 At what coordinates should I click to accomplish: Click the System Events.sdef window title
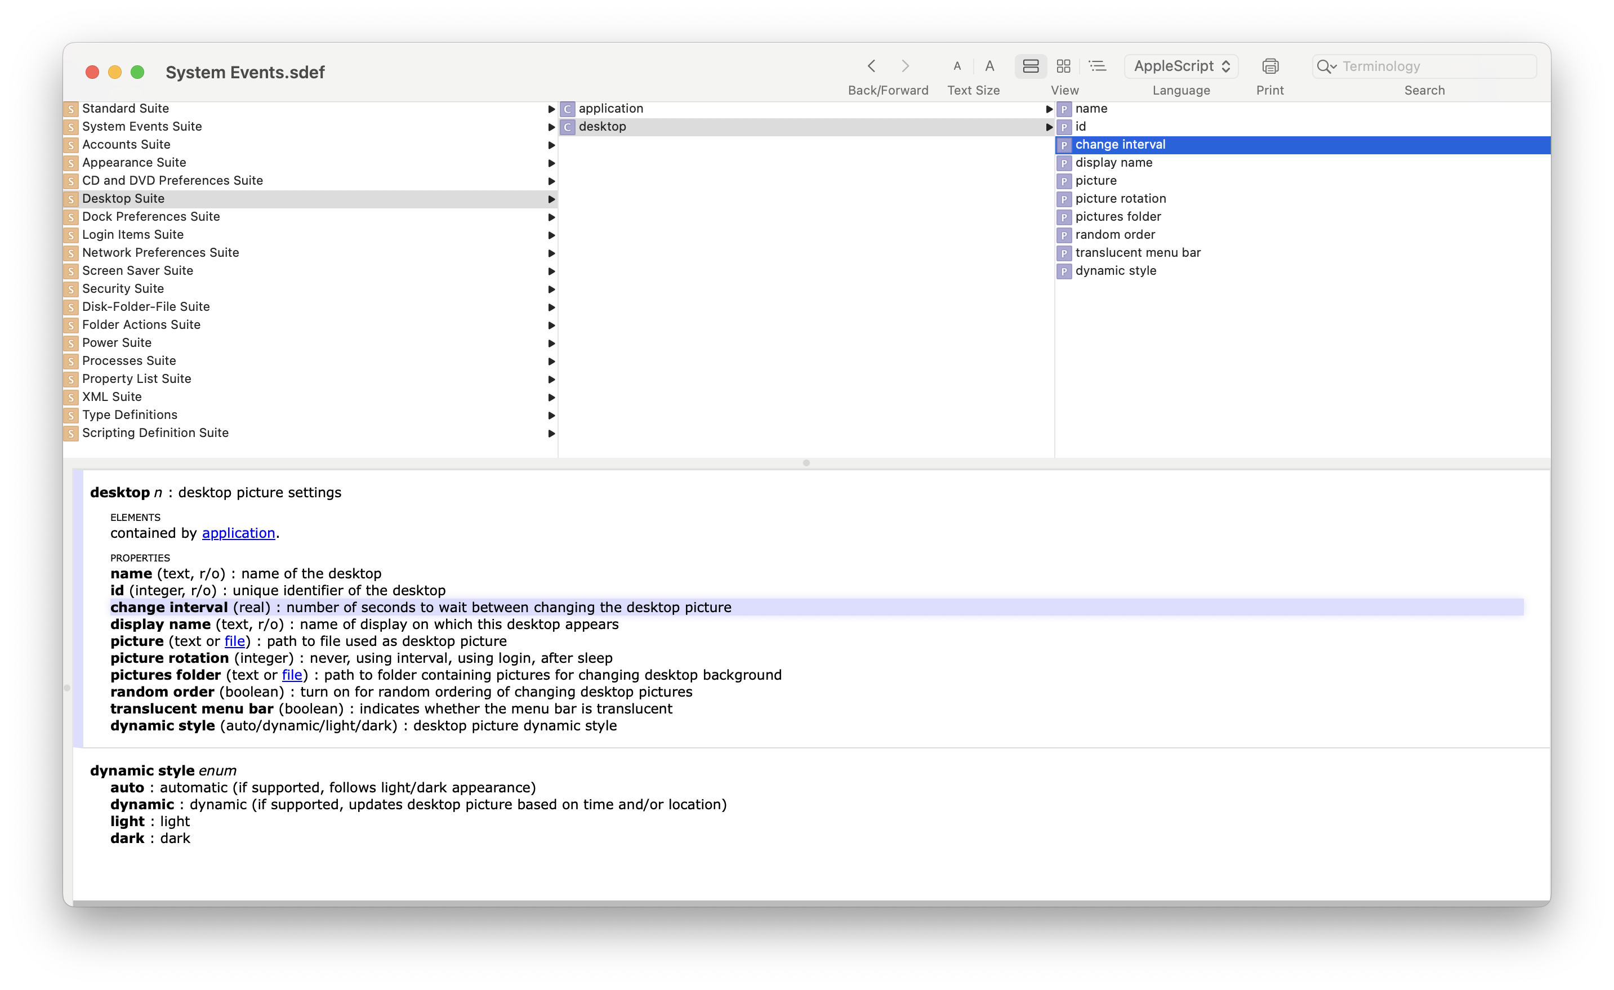(x=245, y=72)
